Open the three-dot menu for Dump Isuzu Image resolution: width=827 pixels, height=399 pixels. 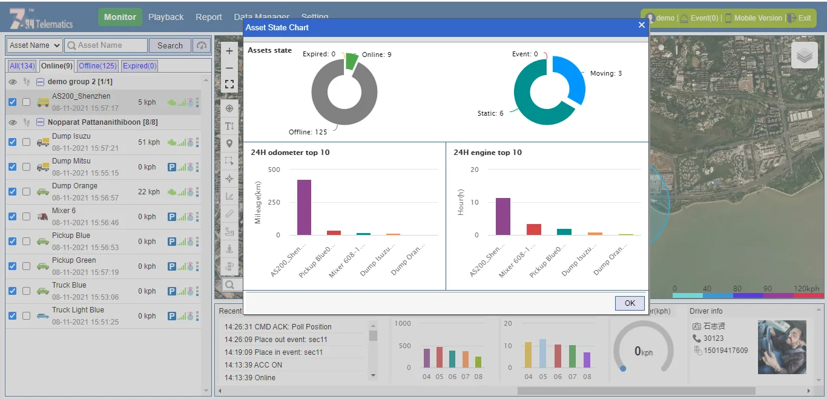197,142
